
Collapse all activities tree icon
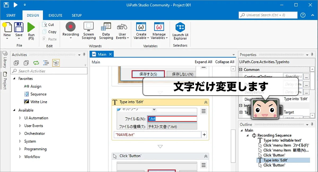26,63
